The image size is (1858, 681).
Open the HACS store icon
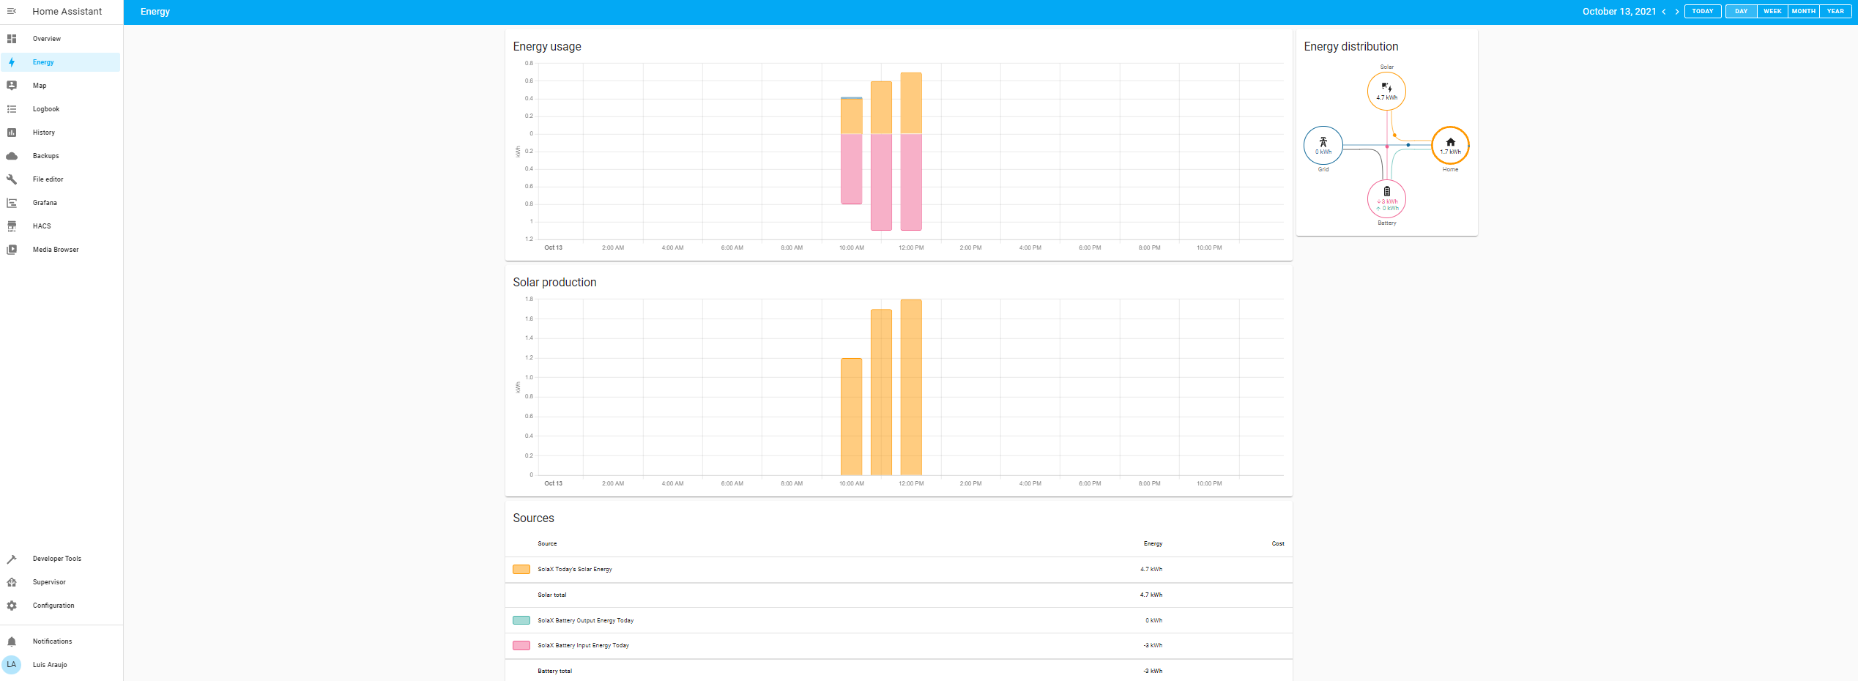[x=12, y=226]
